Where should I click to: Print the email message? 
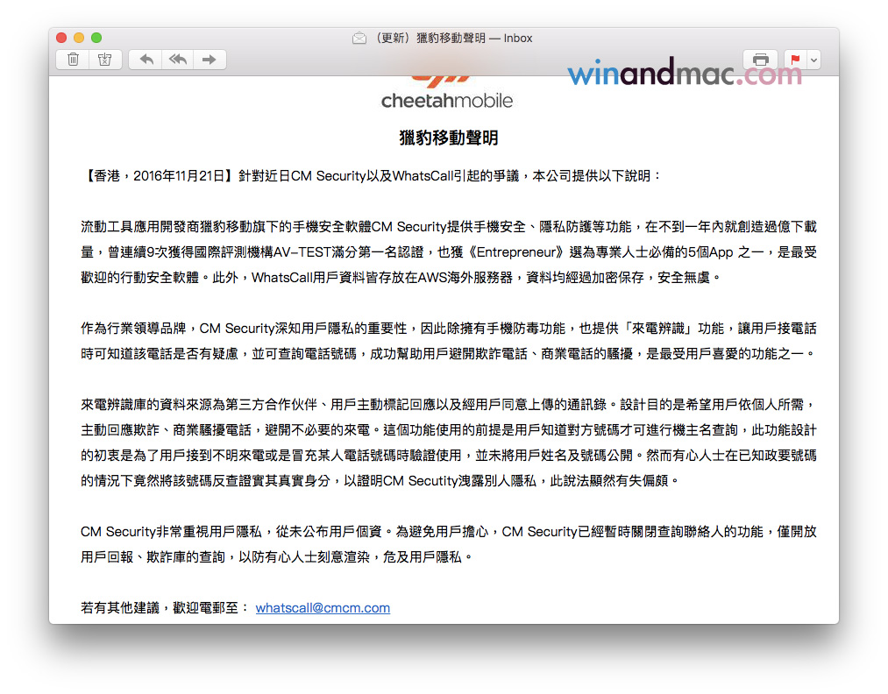[760, 60]
